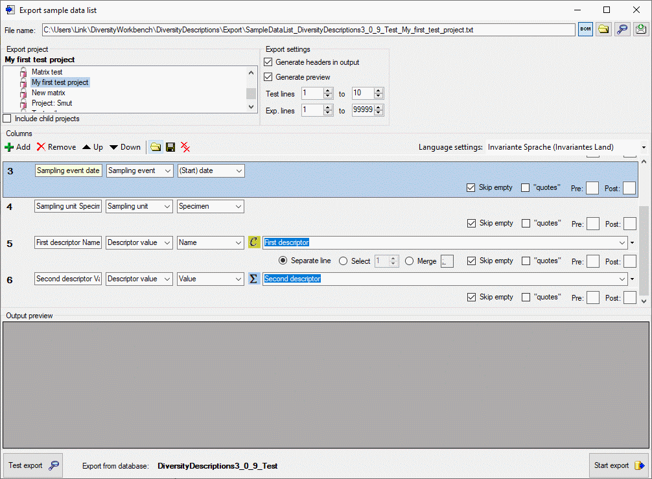Toggle the BOM encoding button
This screenshot has width=652, height=479.
pyautogui.click(x=585, y=29)
